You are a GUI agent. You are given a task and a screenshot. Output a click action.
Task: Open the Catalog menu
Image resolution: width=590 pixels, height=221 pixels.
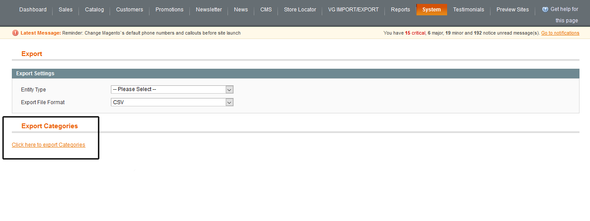click(94, 10)
